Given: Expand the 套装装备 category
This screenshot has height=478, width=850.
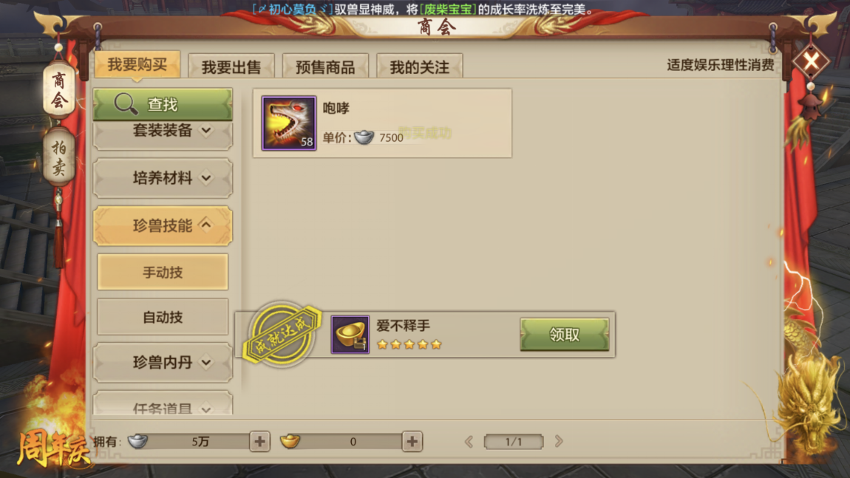Looking at the screenshot, I should pyautogui.click(x=163, y=131).
